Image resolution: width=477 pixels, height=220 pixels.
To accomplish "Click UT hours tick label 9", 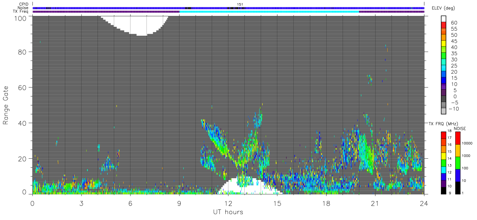I will (179, 203).
